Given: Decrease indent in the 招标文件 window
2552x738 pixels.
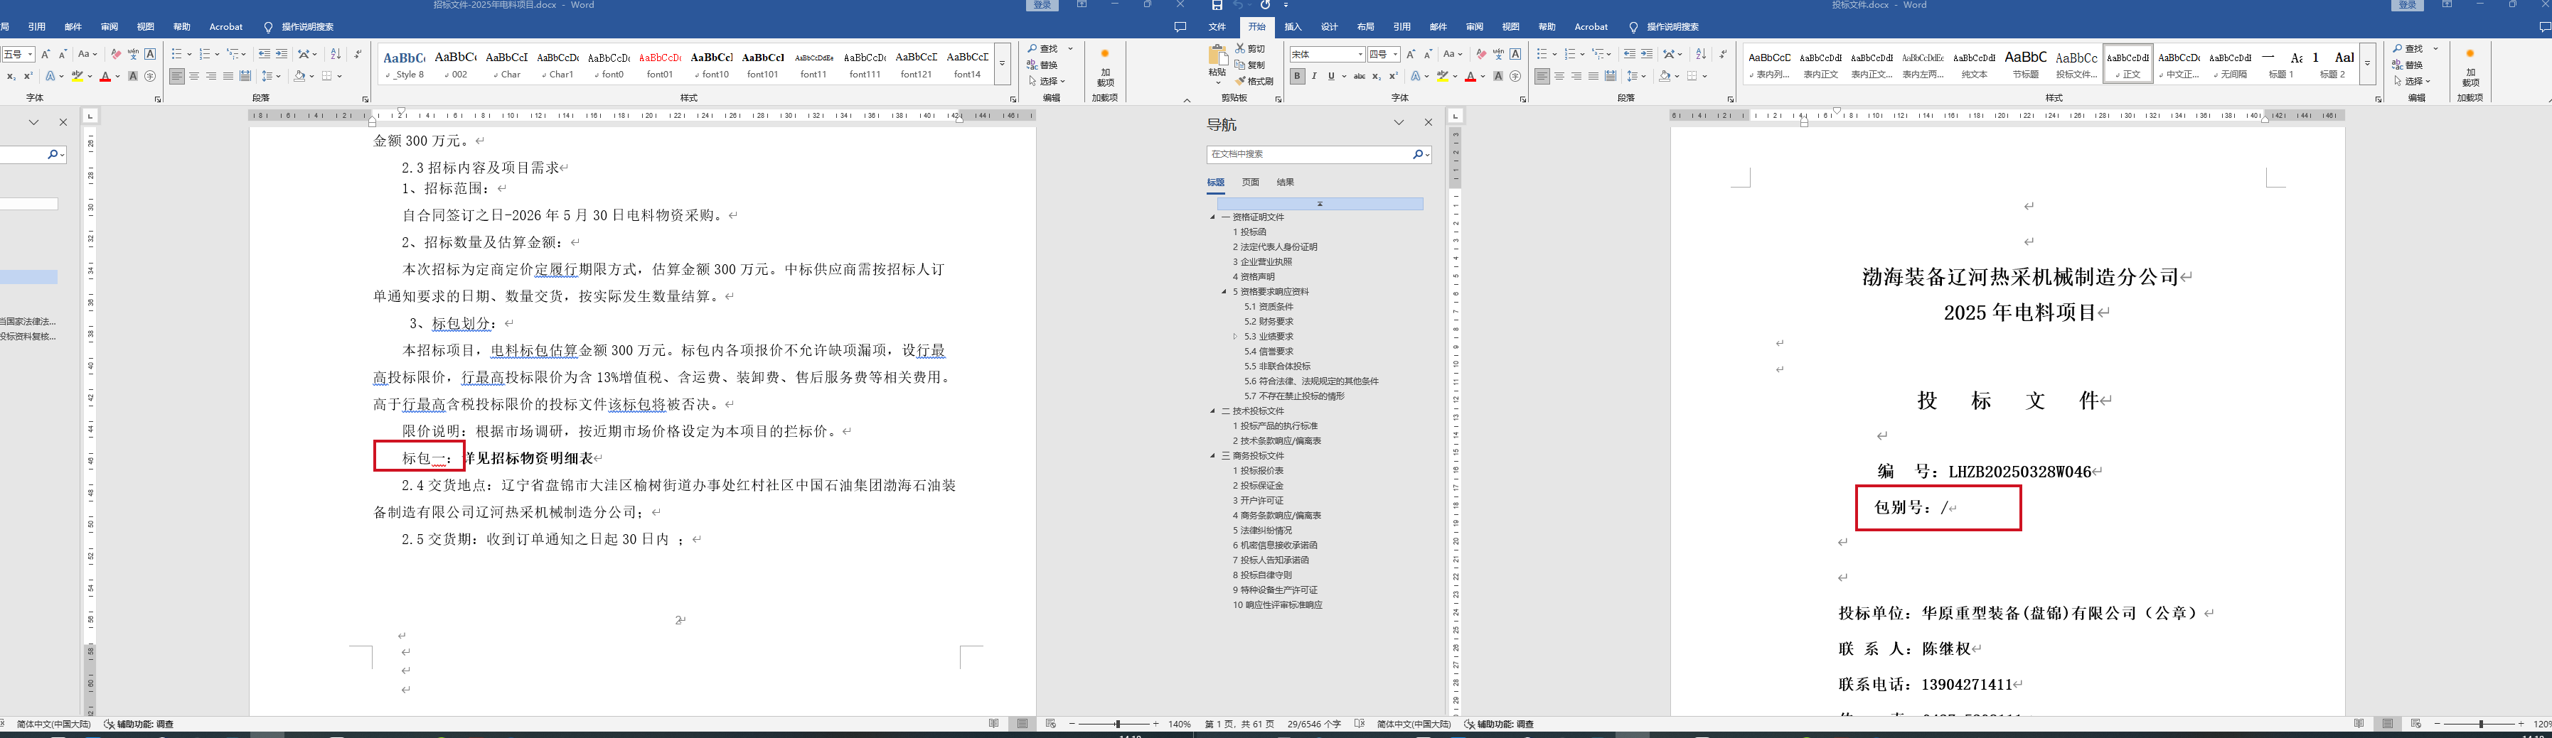Looking at the screenshot, I should click(x=265, y=55).
